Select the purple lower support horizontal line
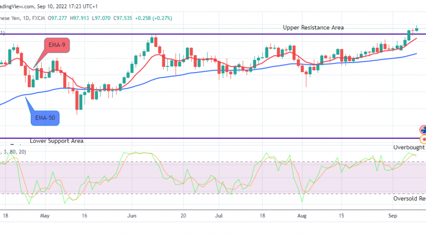The image size is (426, 237). pyautogui.click(x=213, y=138)
